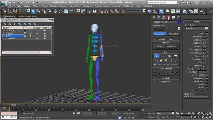Open the Modify command panel tab
This screenshot has height=120, width=213.
point(159,17)
